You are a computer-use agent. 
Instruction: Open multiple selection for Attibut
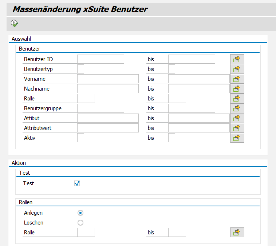point(237,118)
